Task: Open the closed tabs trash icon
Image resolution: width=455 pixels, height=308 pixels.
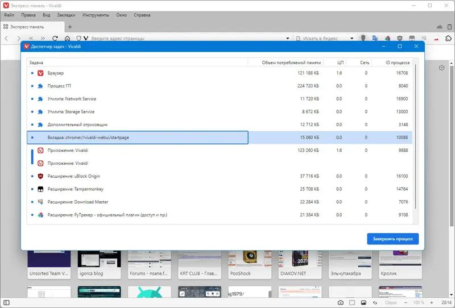Action: pyautogui.click(x=449, y=27)
